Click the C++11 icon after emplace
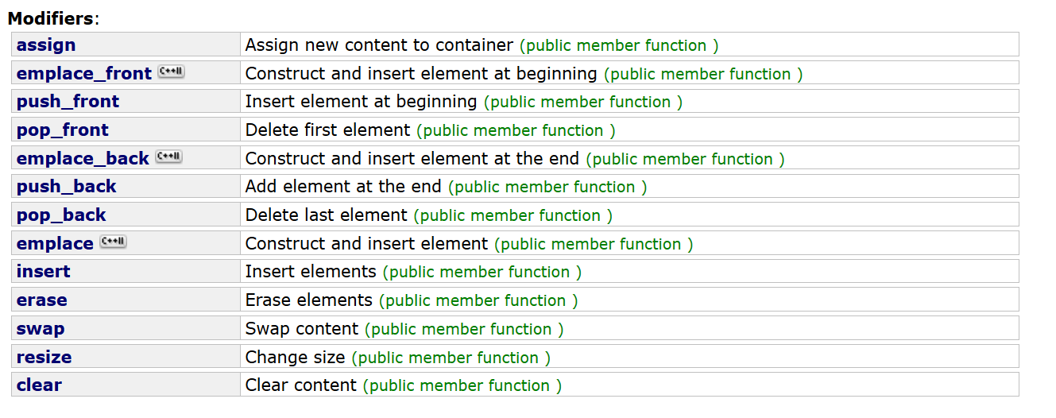This screenshot has width=1056, height=418. [x=113, y=242]
